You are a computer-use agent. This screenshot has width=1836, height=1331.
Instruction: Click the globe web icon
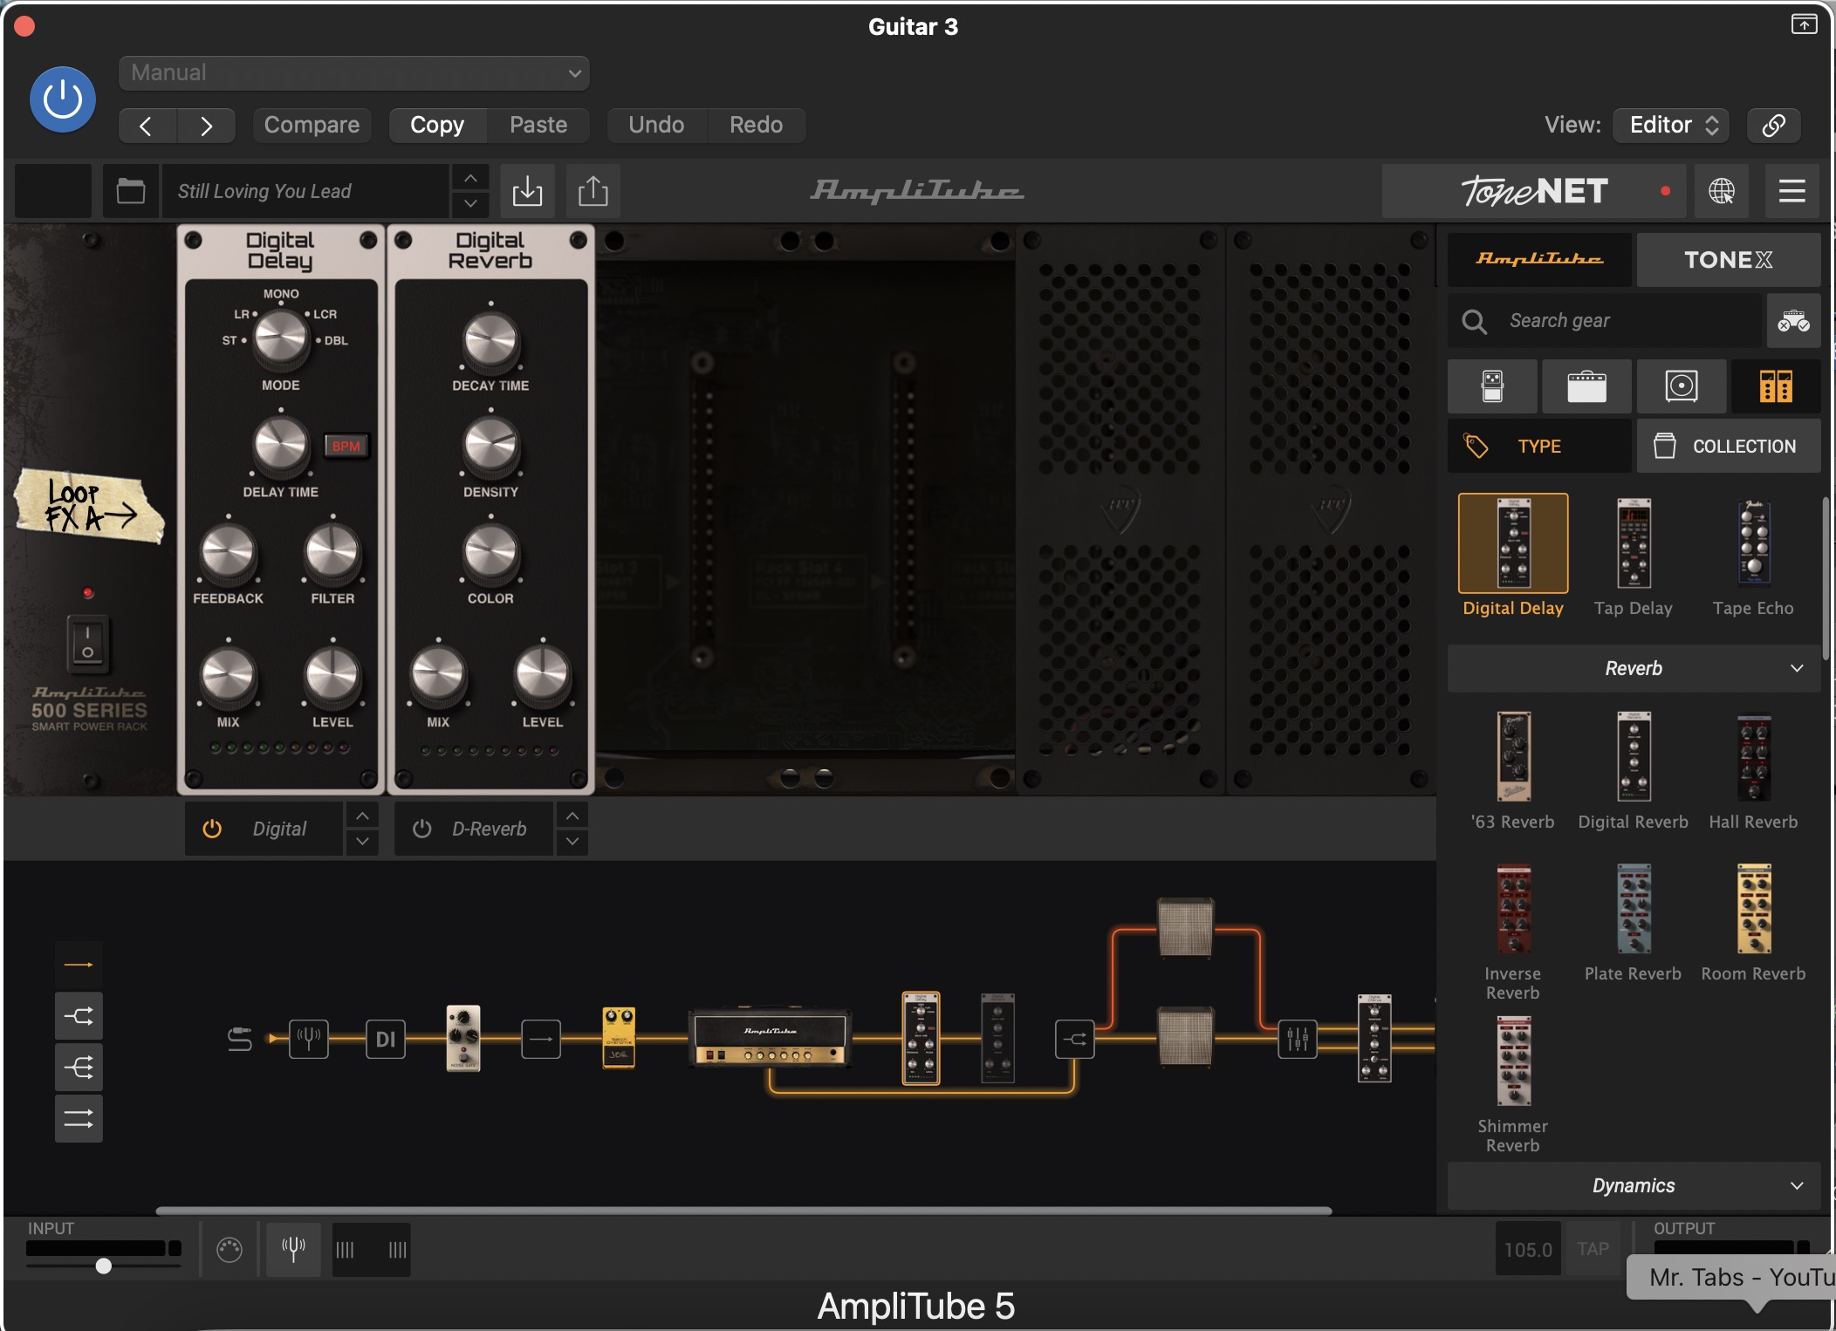tap(1721, 190)
